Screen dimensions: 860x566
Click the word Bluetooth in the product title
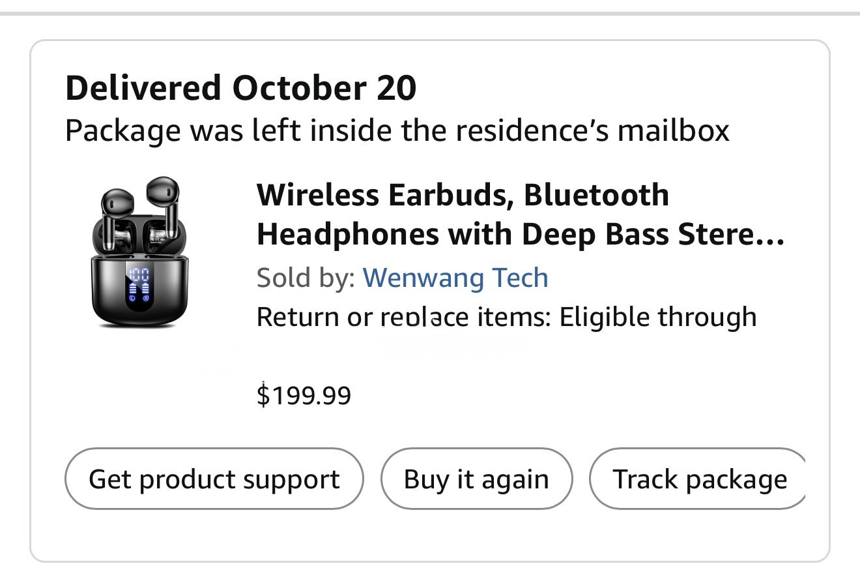[598, 194]
